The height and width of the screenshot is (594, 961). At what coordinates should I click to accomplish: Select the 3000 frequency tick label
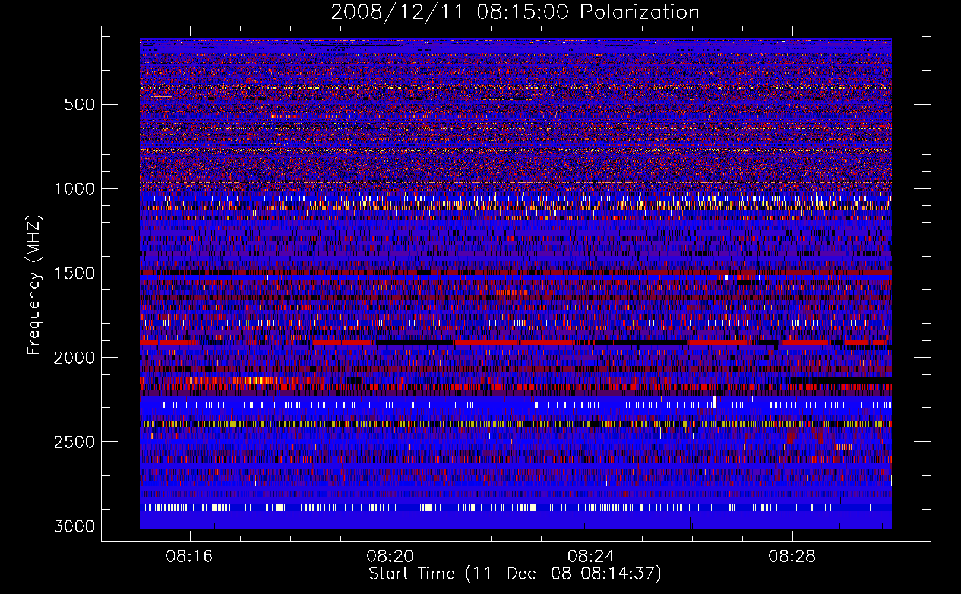pos(74,526)
